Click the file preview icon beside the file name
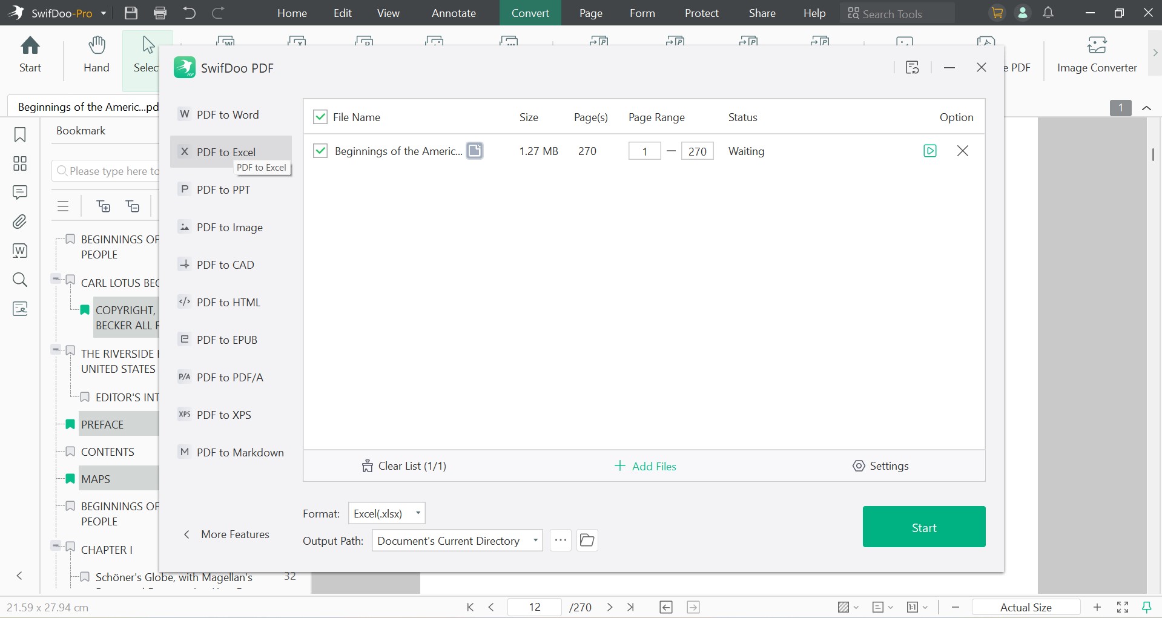This screenshot has width=1162, height=618. click(475, 151)
